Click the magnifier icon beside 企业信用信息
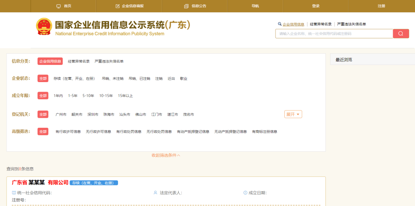Viewport: 415px width, 206px height. pyautogui.click(x=279, y=24)
